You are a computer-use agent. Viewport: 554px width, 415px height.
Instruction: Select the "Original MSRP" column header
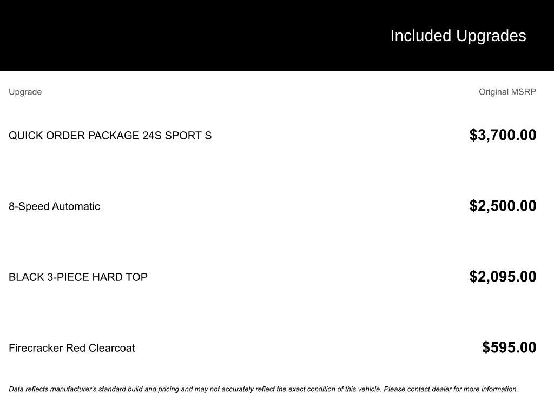coord(507,92)
